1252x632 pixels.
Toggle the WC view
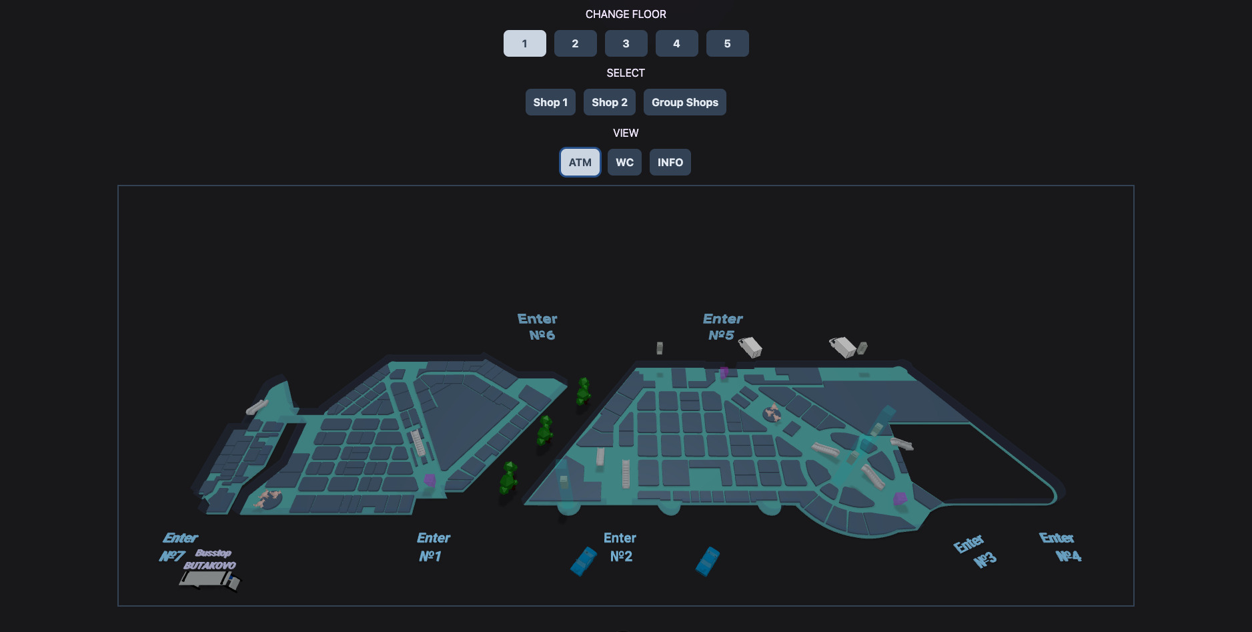pos(624,162)
